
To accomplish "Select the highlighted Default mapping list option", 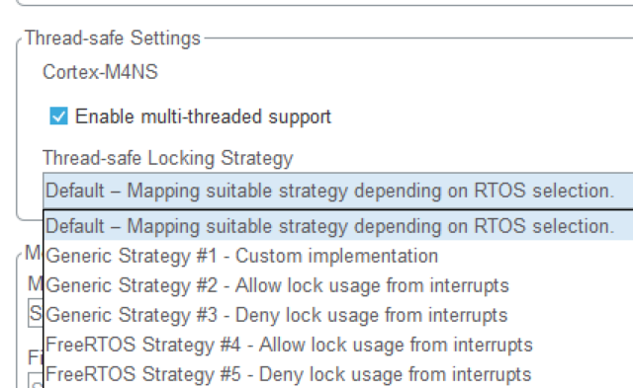I will coord(338,226).
